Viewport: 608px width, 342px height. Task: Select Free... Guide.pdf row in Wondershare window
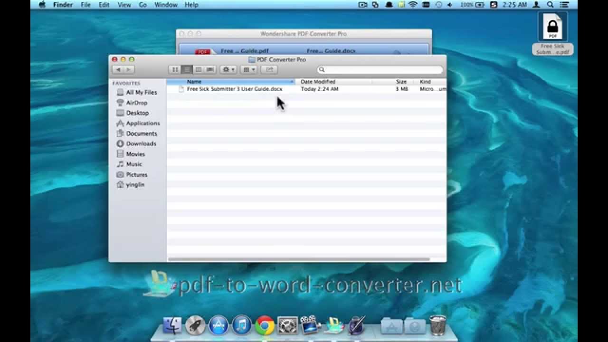(304, 50)
